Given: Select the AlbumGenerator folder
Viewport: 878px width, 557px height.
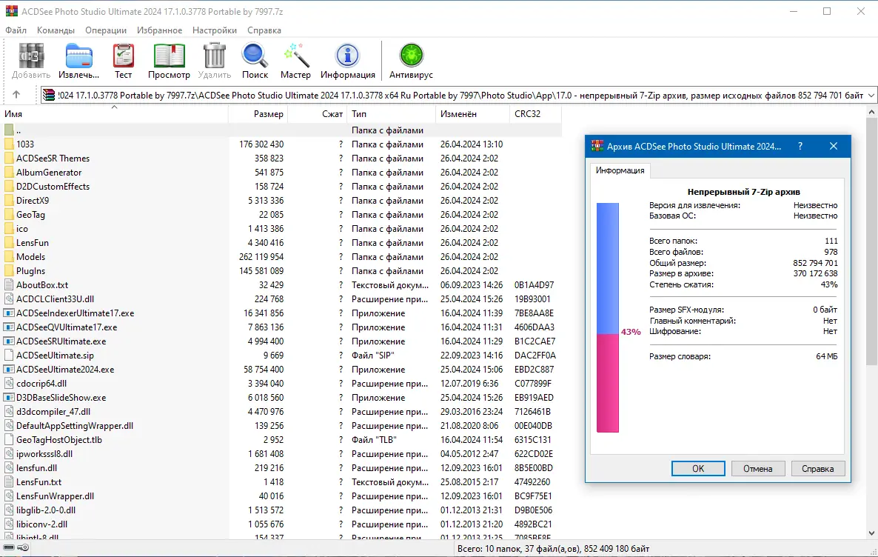Looking at the screenshot, I should (49, 173).
